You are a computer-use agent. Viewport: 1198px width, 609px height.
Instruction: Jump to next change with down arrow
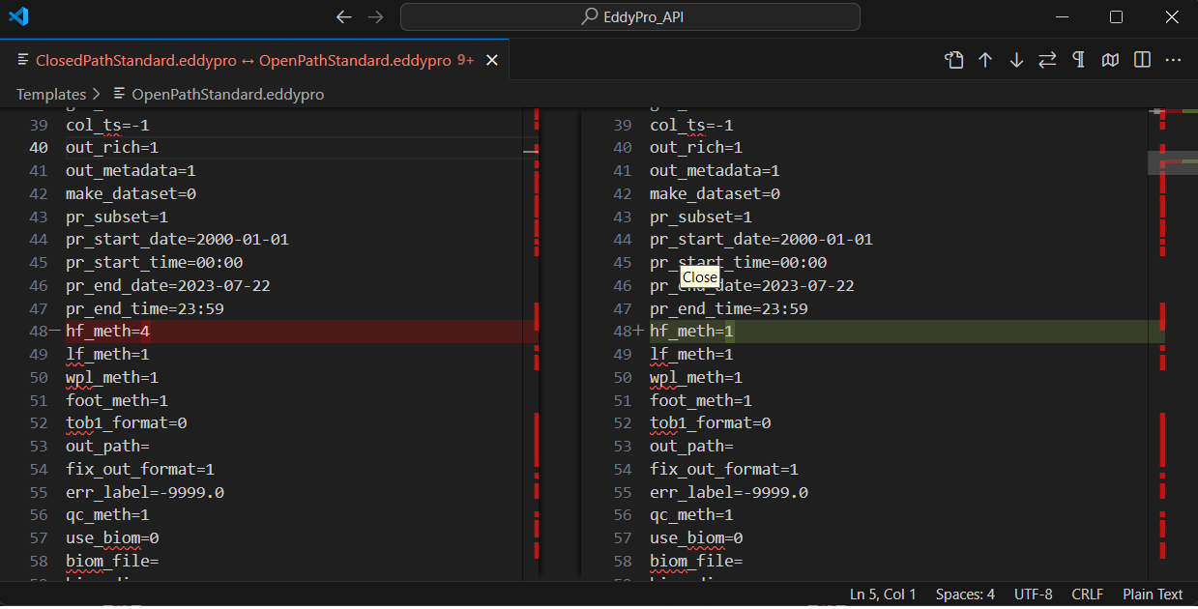click(x=1016, y=60)
